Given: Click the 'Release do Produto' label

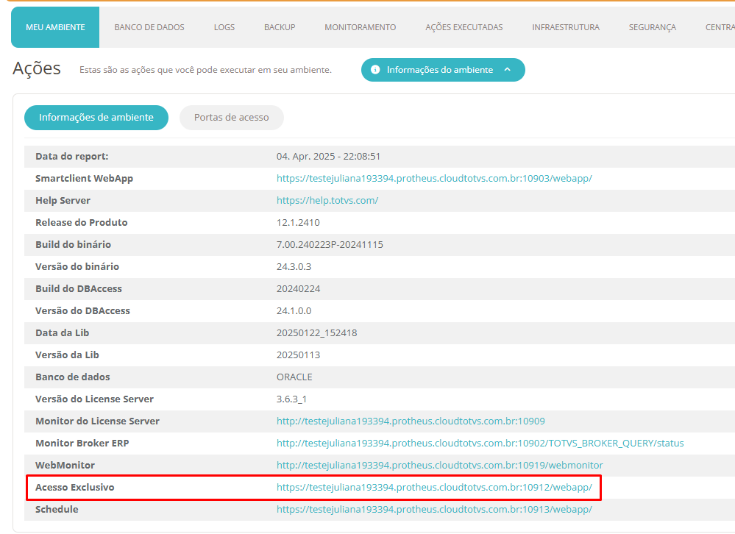Looking at the screenshot, I should tap(82, 222).
